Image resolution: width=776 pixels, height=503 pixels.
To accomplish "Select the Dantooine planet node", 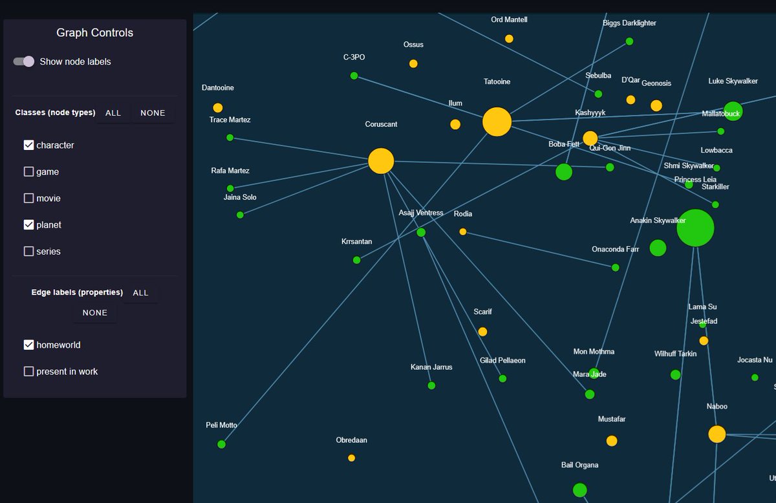I will (x=218, y=108).
